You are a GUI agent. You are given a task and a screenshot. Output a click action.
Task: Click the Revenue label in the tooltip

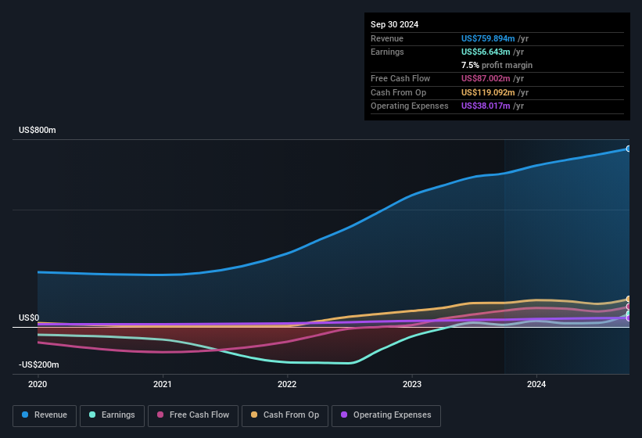pos(387,38)
